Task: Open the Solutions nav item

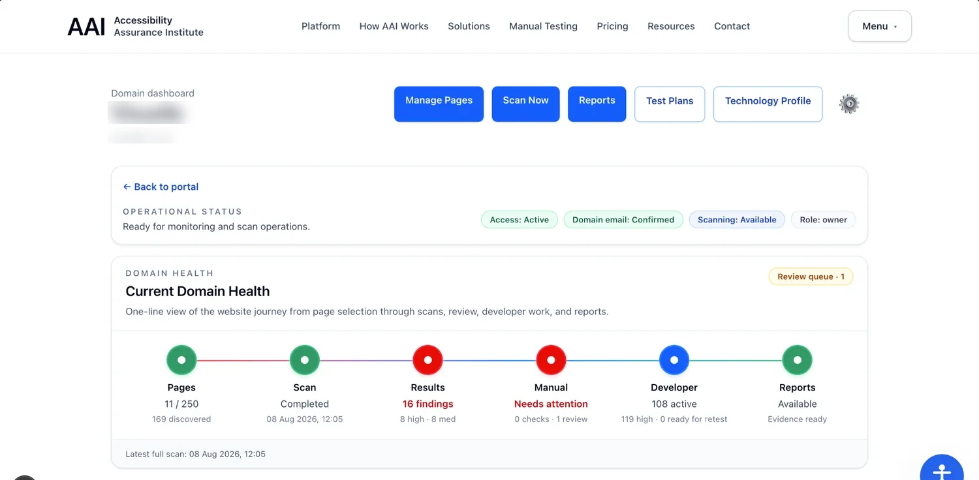Action: pos(469,26)
